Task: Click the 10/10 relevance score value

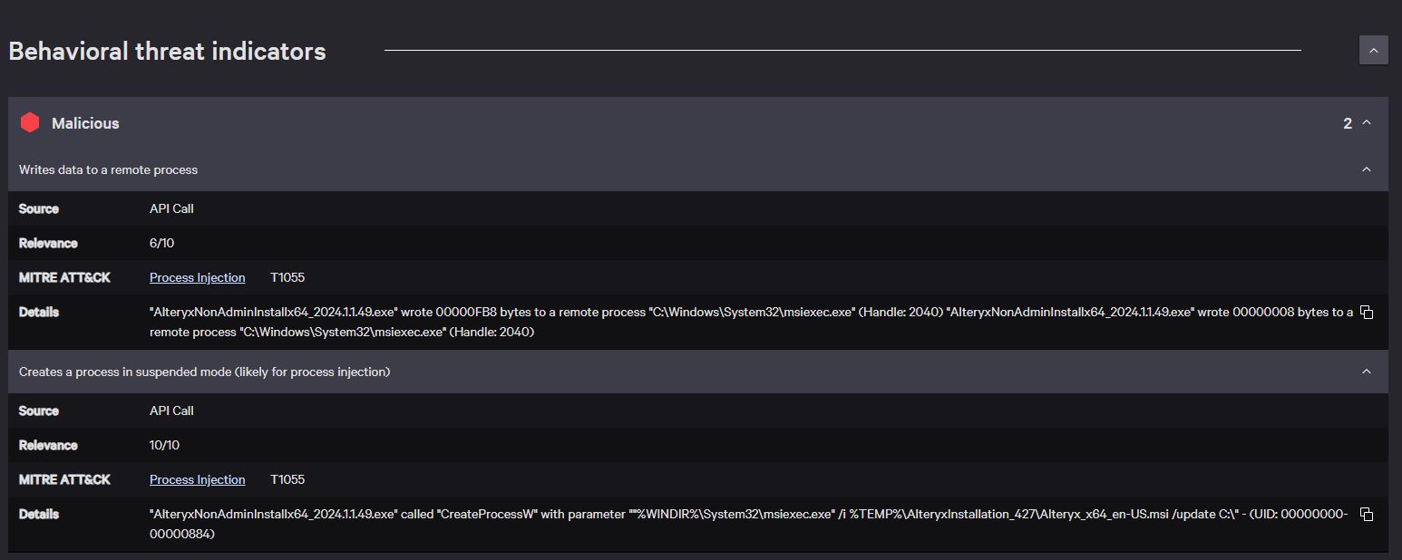Action: 165,445
